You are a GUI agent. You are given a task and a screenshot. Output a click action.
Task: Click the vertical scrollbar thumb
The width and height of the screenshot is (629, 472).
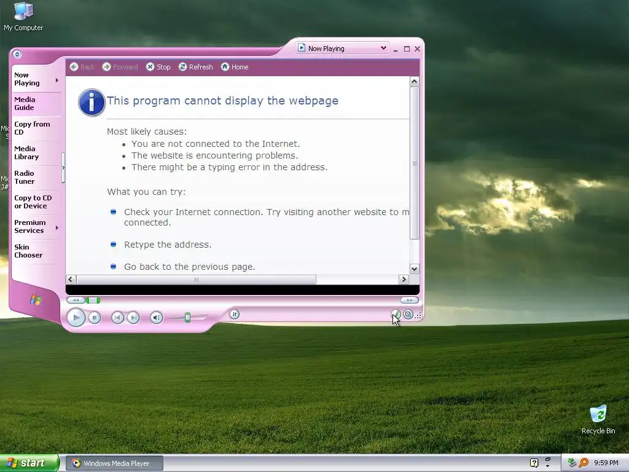[x=415, y=163]
